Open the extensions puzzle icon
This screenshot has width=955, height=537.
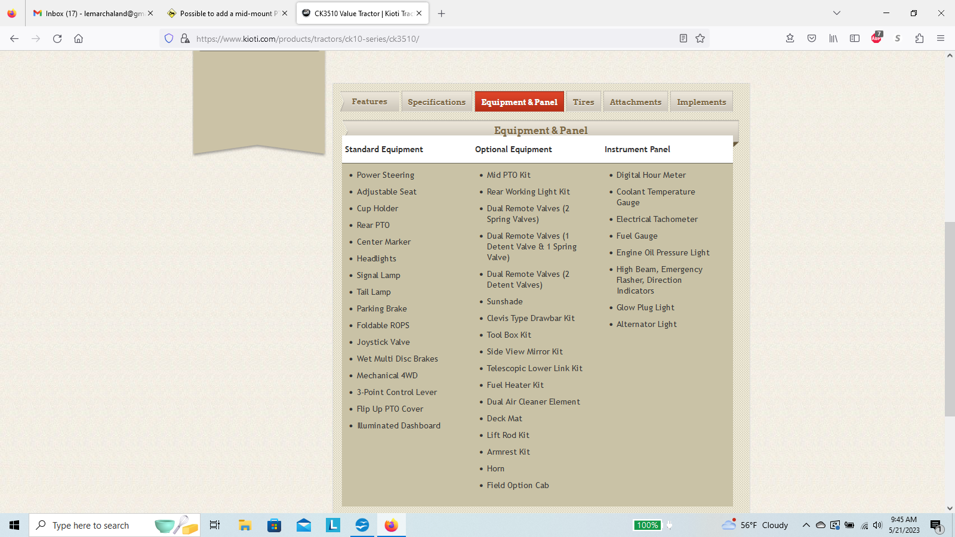(919, 39)
